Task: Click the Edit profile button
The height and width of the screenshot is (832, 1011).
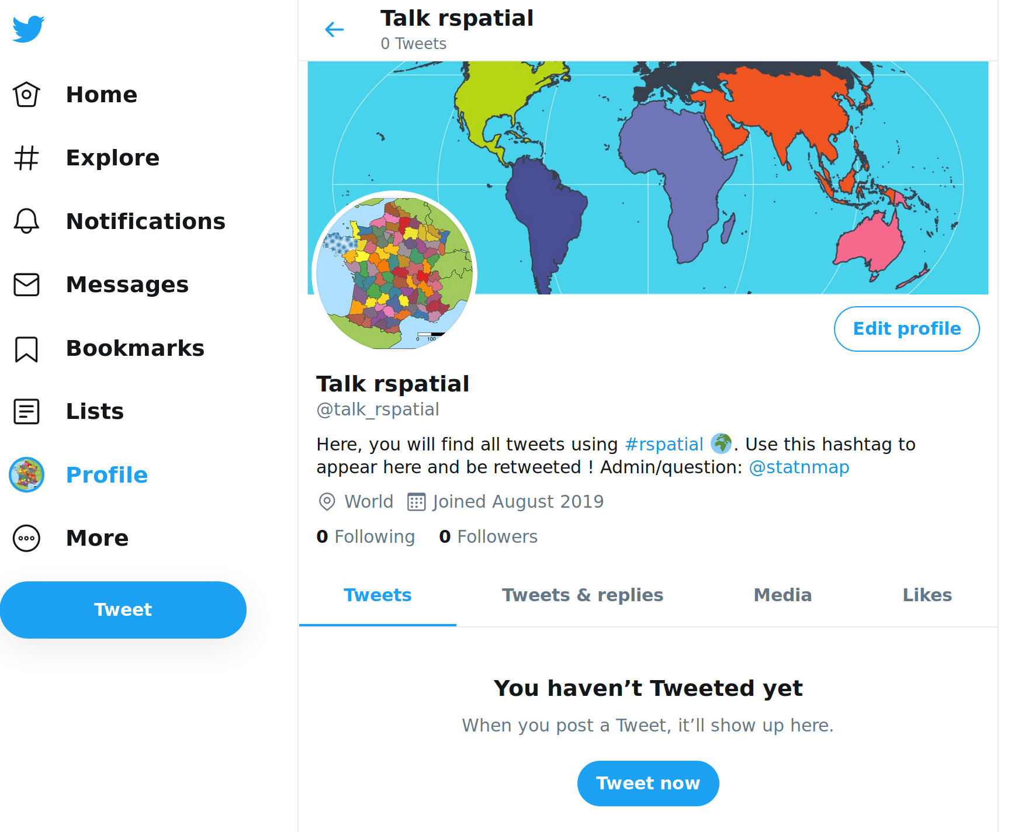Action: (906, 329)
